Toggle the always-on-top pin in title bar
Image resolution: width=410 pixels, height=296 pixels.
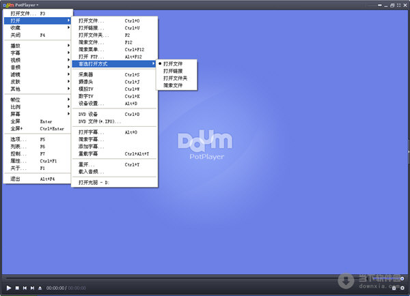click(x=380, y=5)
